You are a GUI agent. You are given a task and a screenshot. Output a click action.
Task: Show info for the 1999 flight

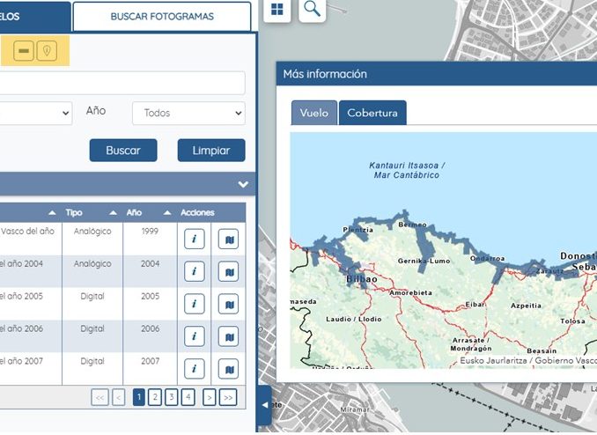(193, 240)
